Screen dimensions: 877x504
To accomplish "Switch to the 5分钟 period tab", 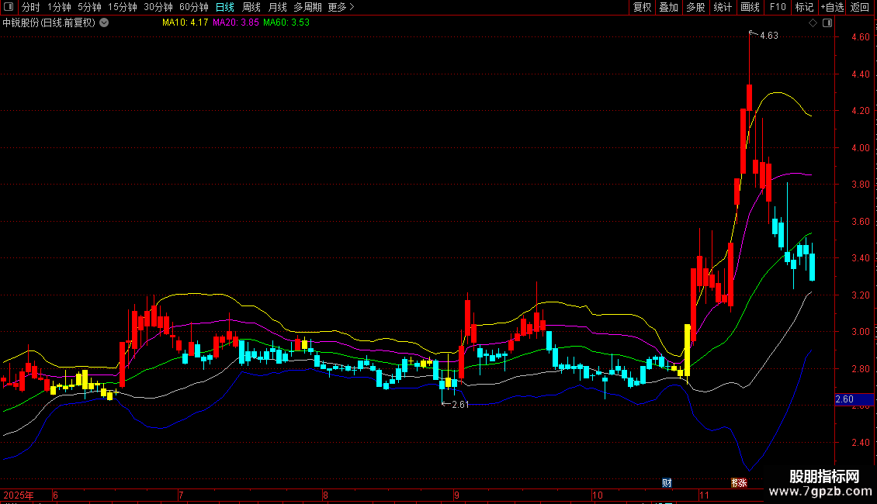I will click(89, 7).
